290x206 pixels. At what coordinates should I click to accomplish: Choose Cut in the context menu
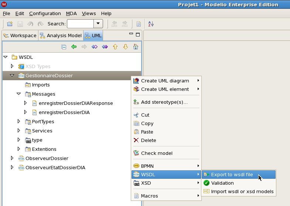tap(166, 115)
